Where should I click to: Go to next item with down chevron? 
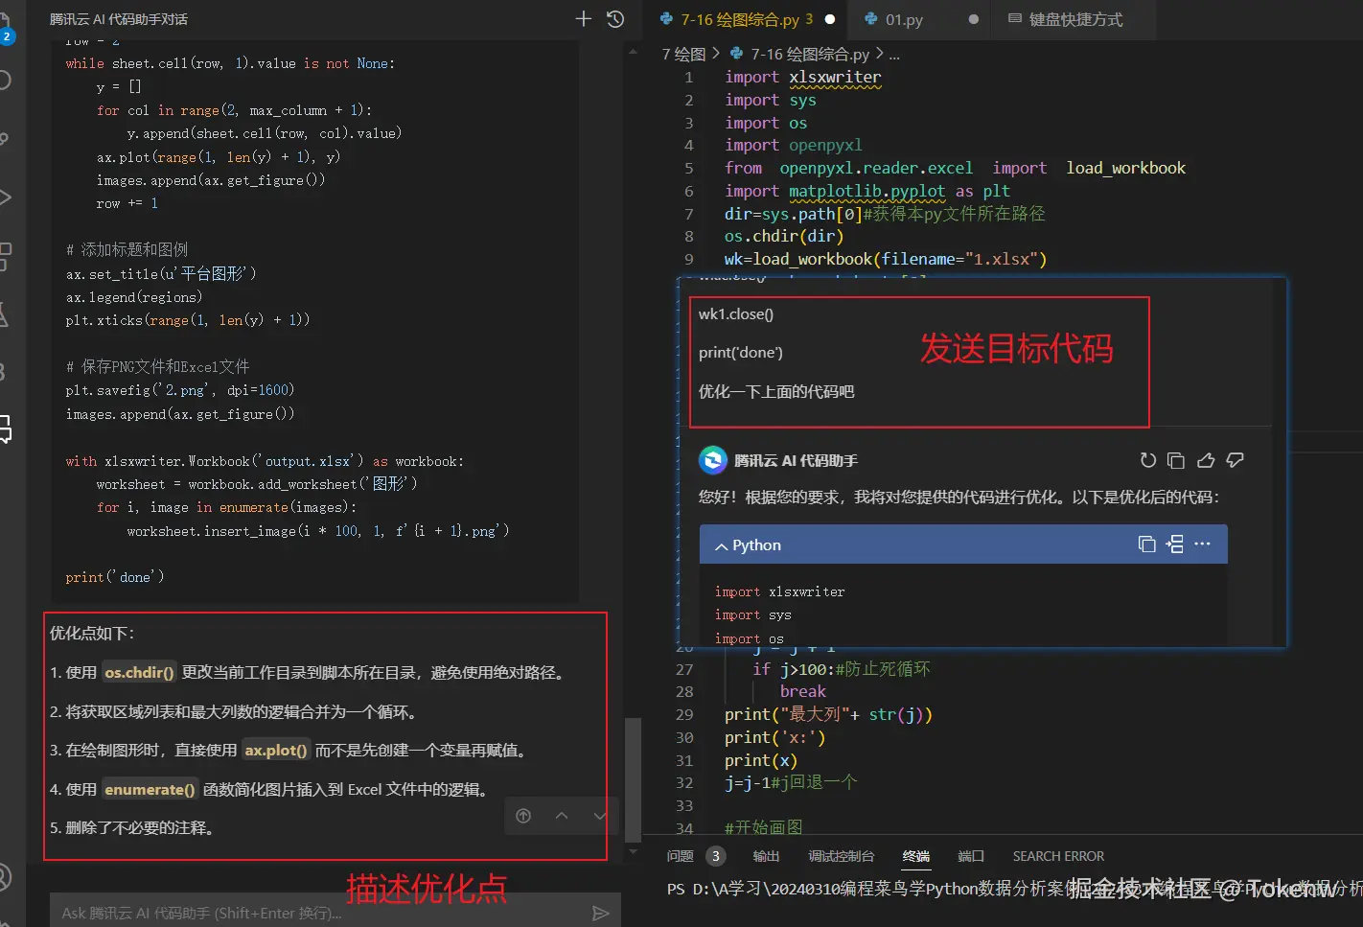point(600,816)
